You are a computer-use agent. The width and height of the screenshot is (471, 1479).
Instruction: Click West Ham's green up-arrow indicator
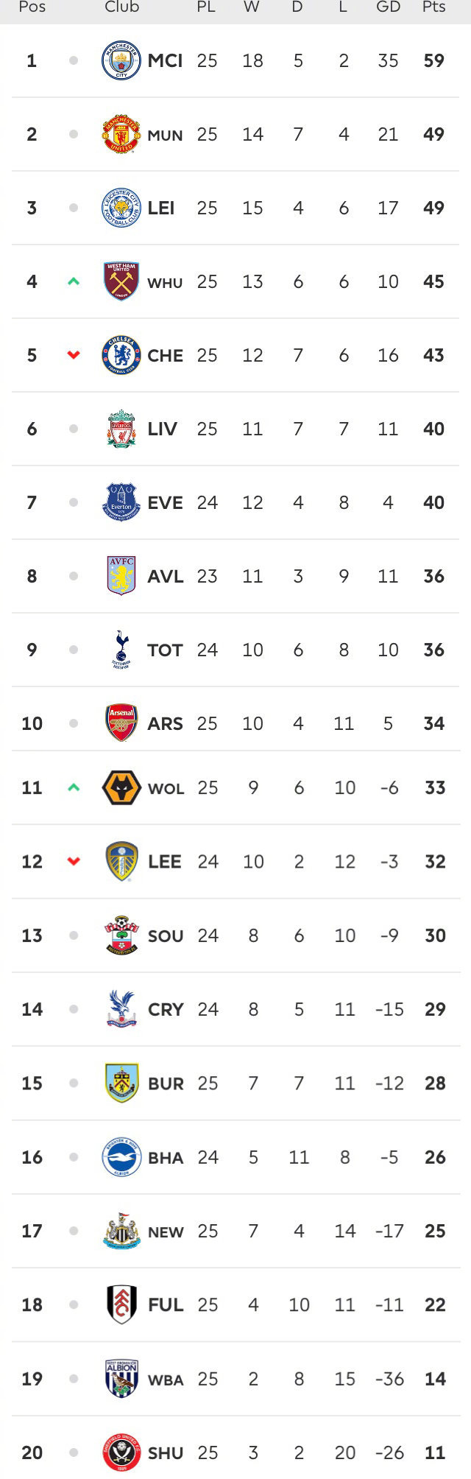click(x=74, y=281)
